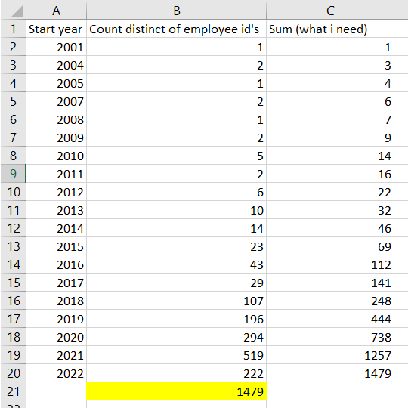408x408 pixels.
Task: Select row 1 header
Action: coord(14,29)
